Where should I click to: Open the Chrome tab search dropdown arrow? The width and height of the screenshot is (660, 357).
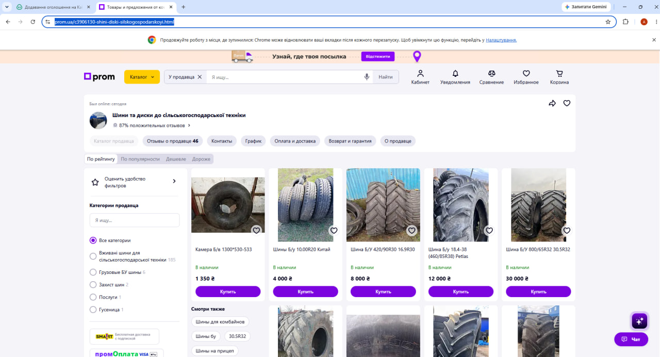pos(7,7)
